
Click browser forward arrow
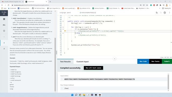coord(5,5)
